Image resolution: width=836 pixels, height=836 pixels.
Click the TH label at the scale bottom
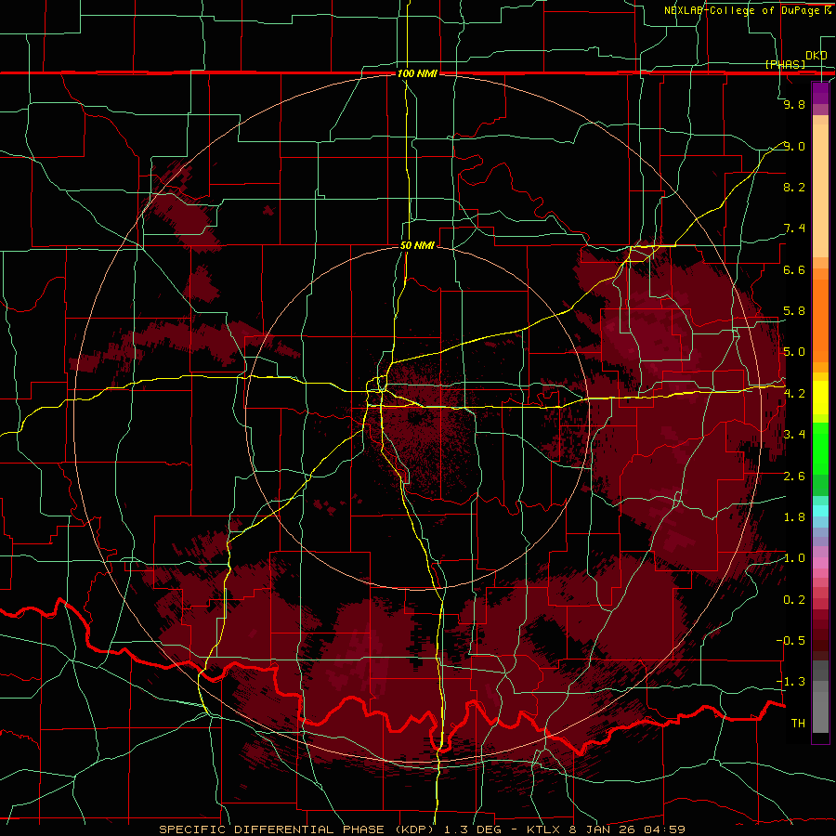[798, 724]
